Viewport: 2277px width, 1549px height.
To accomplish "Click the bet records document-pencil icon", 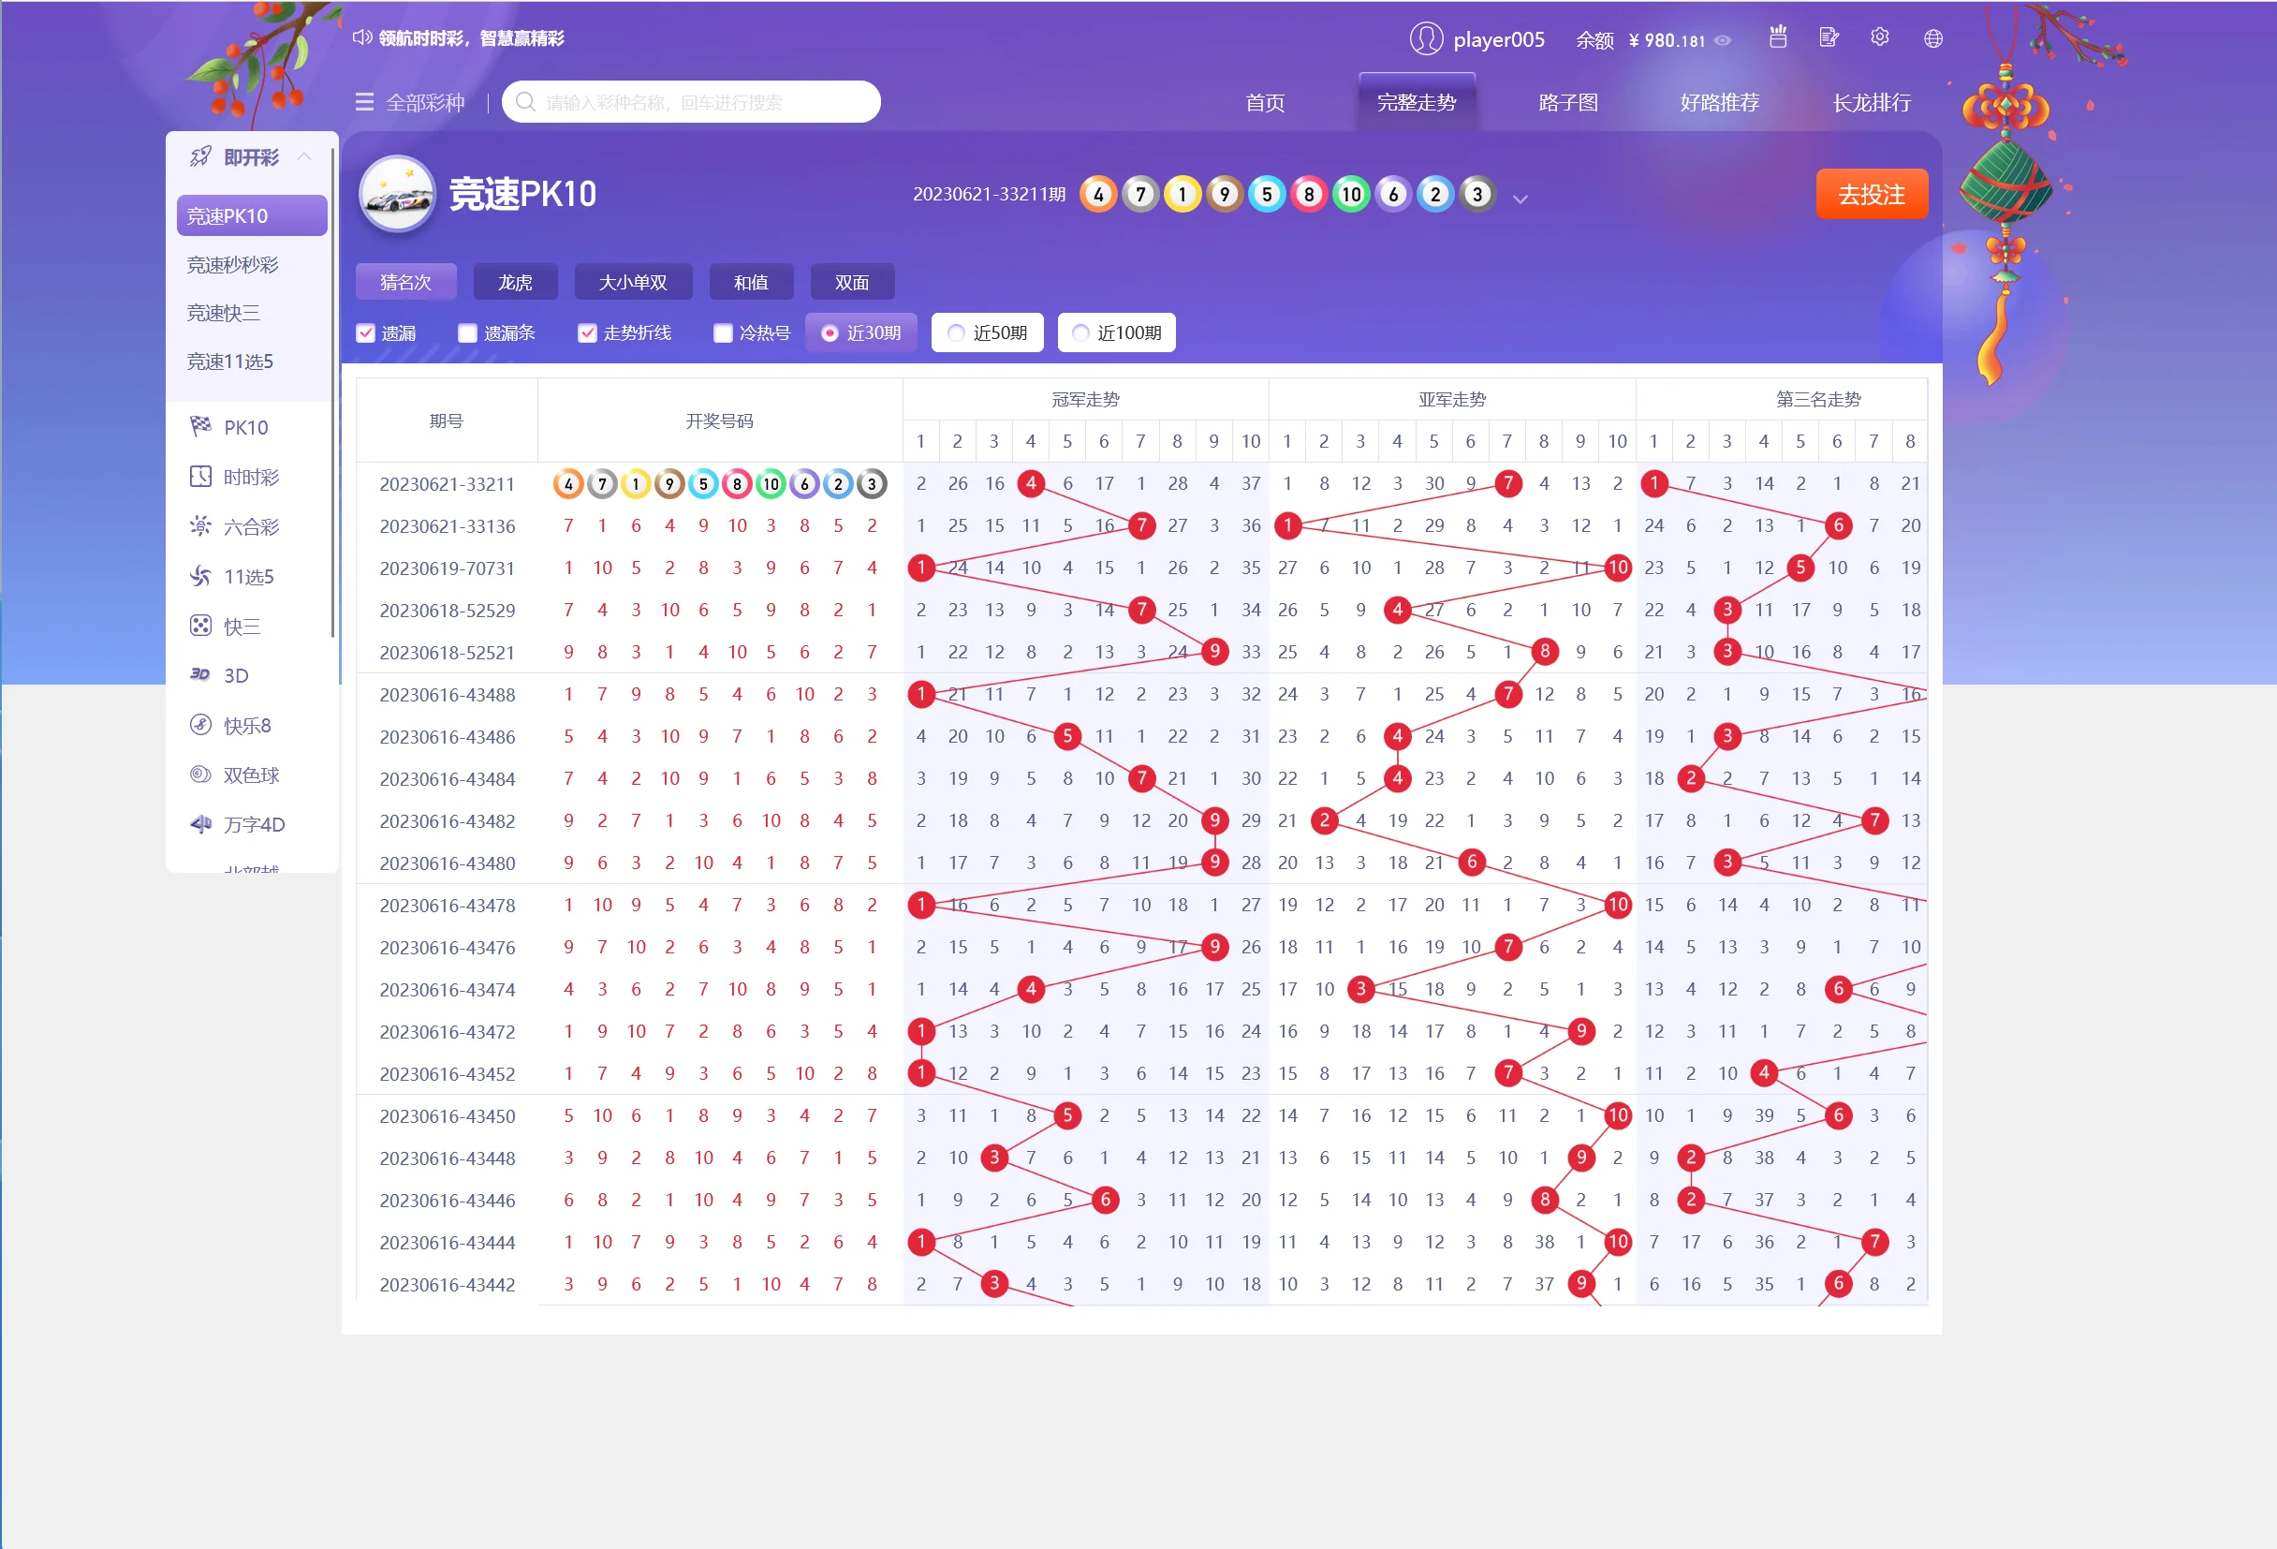I will 1829,38.
